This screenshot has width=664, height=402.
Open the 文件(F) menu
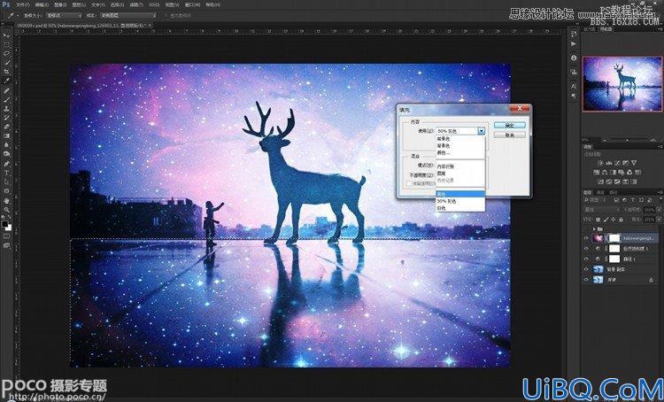pyautogui.click(x=22, y=4)
